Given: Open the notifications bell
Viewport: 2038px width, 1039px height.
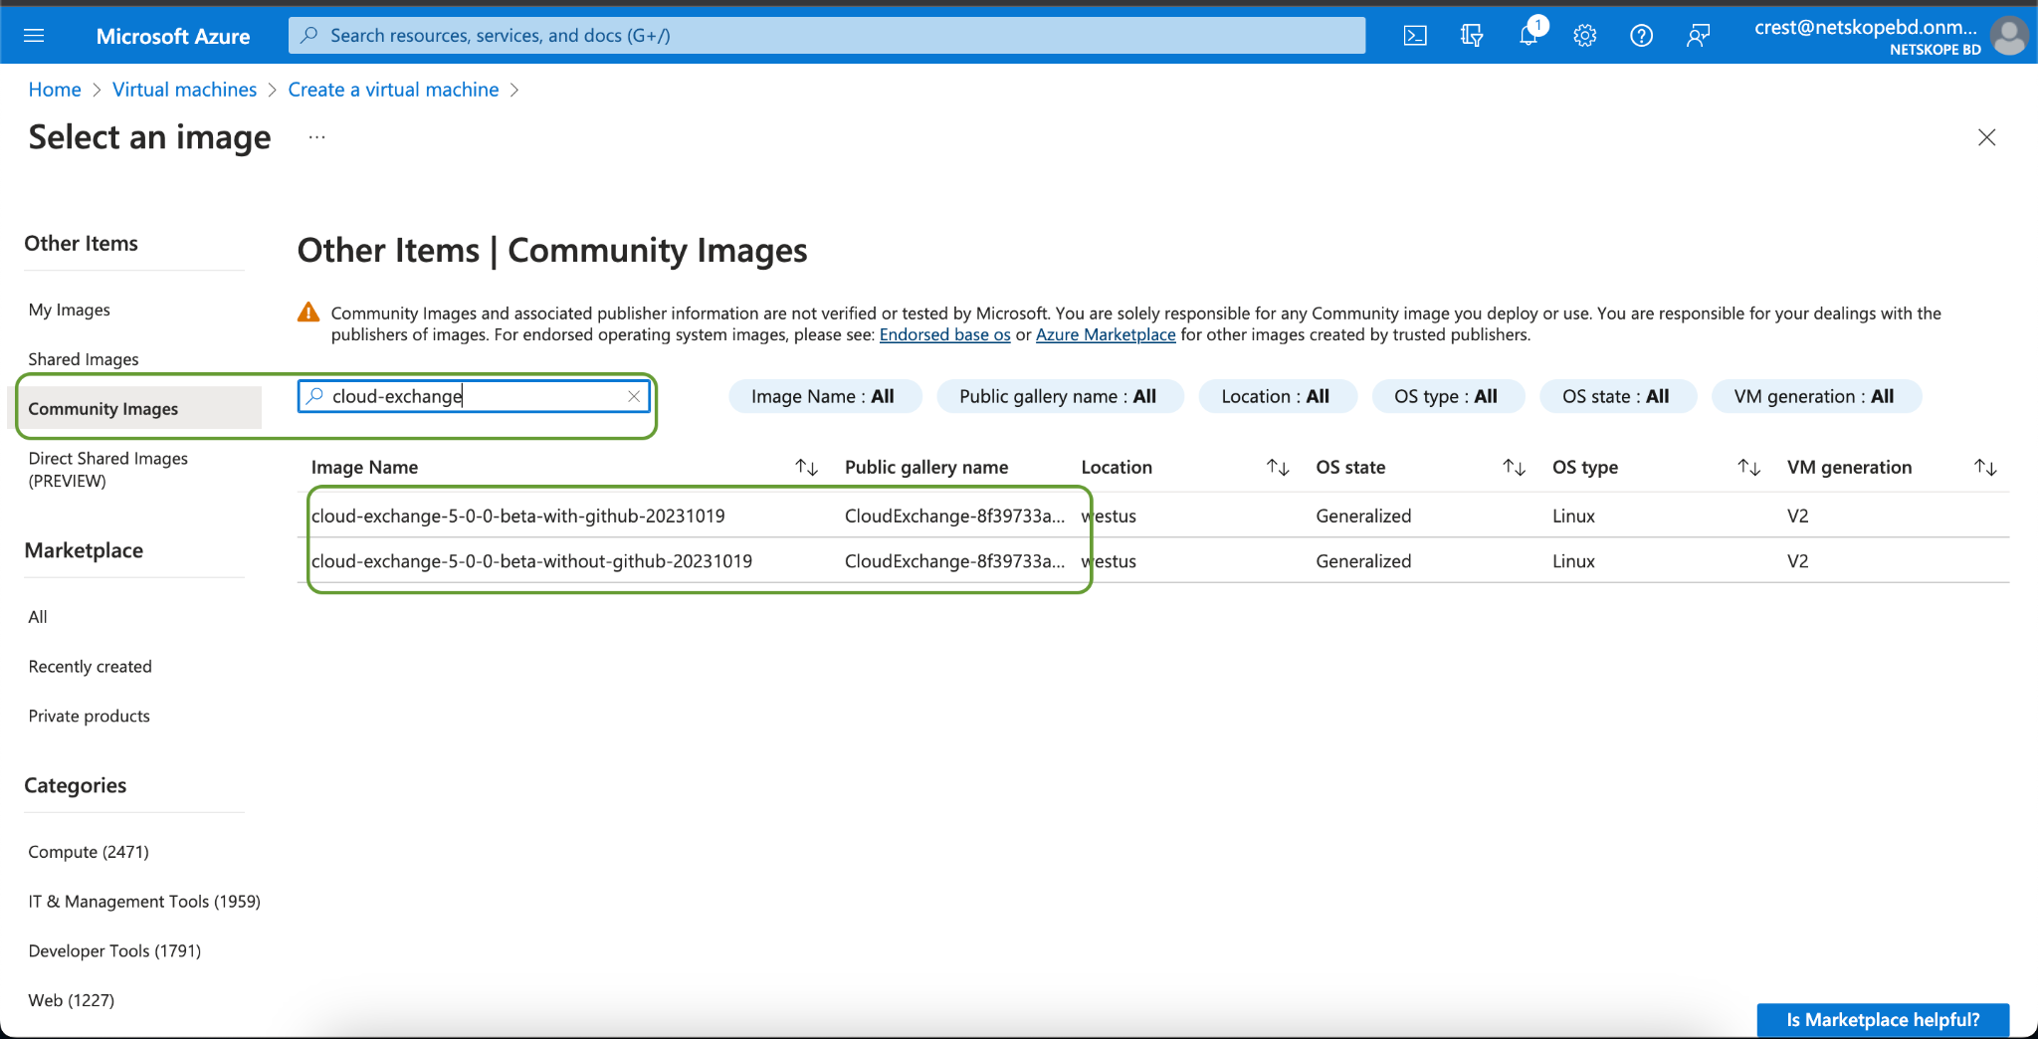Looking at the screenshot, I should [1528, 36].
